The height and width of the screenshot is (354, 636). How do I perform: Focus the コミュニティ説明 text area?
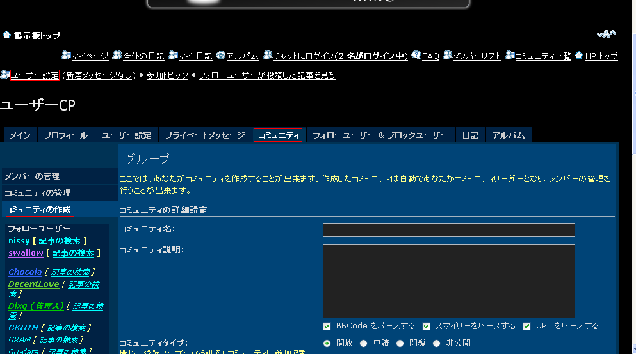click(448, 281)
